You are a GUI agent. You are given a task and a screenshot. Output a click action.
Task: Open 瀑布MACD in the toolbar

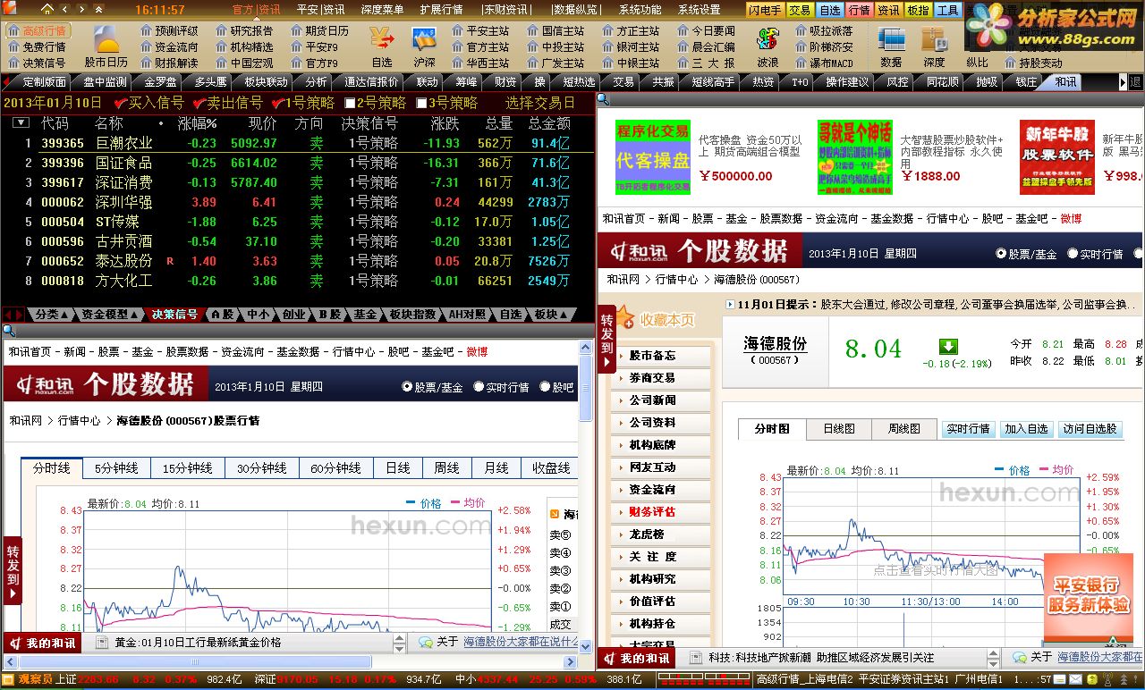coord(824,63)
